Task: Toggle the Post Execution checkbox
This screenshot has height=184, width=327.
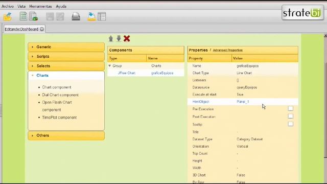Action: [290, 116]
